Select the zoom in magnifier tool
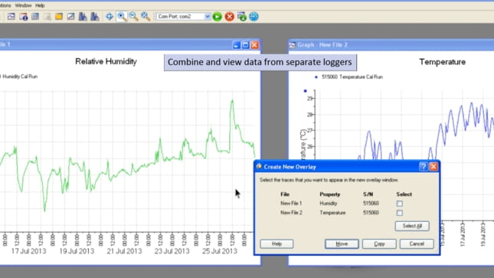494x278 pixels. click(122, 16)
